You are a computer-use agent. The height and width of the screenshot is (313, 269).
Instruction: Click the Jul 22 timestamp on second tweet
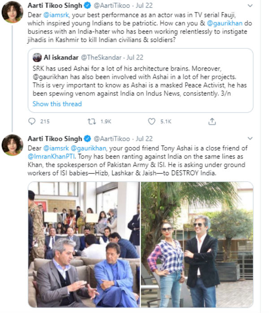click(143, 139)
